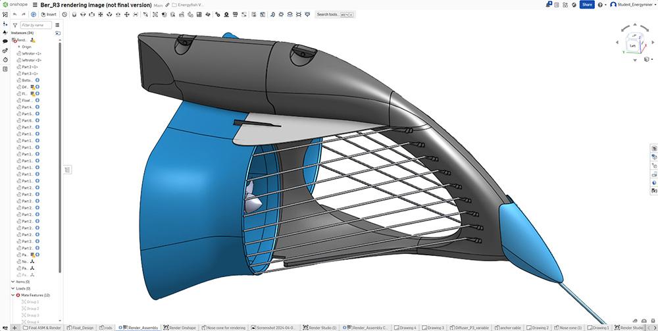This screenshot has height=331, width=658.
Task: Switch to Float_Design tab
Action: [80, 328]
